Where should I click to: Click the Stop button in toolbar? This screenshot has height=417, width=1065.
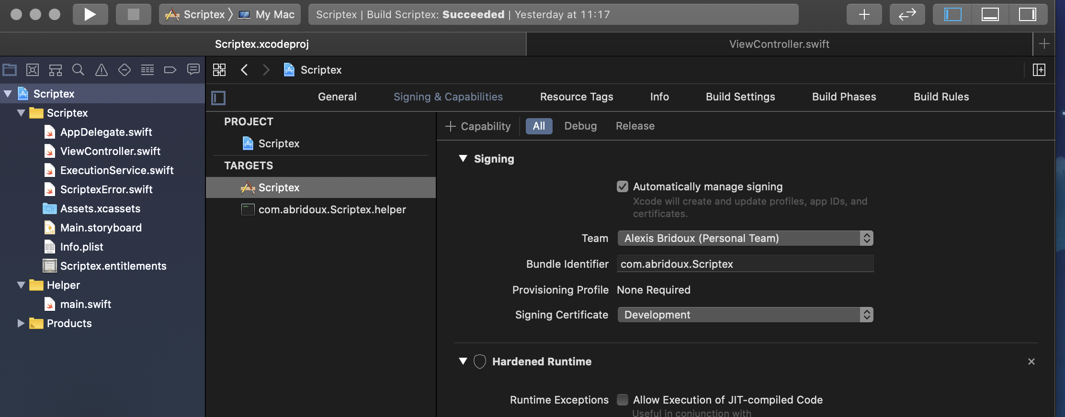(133, 14)
